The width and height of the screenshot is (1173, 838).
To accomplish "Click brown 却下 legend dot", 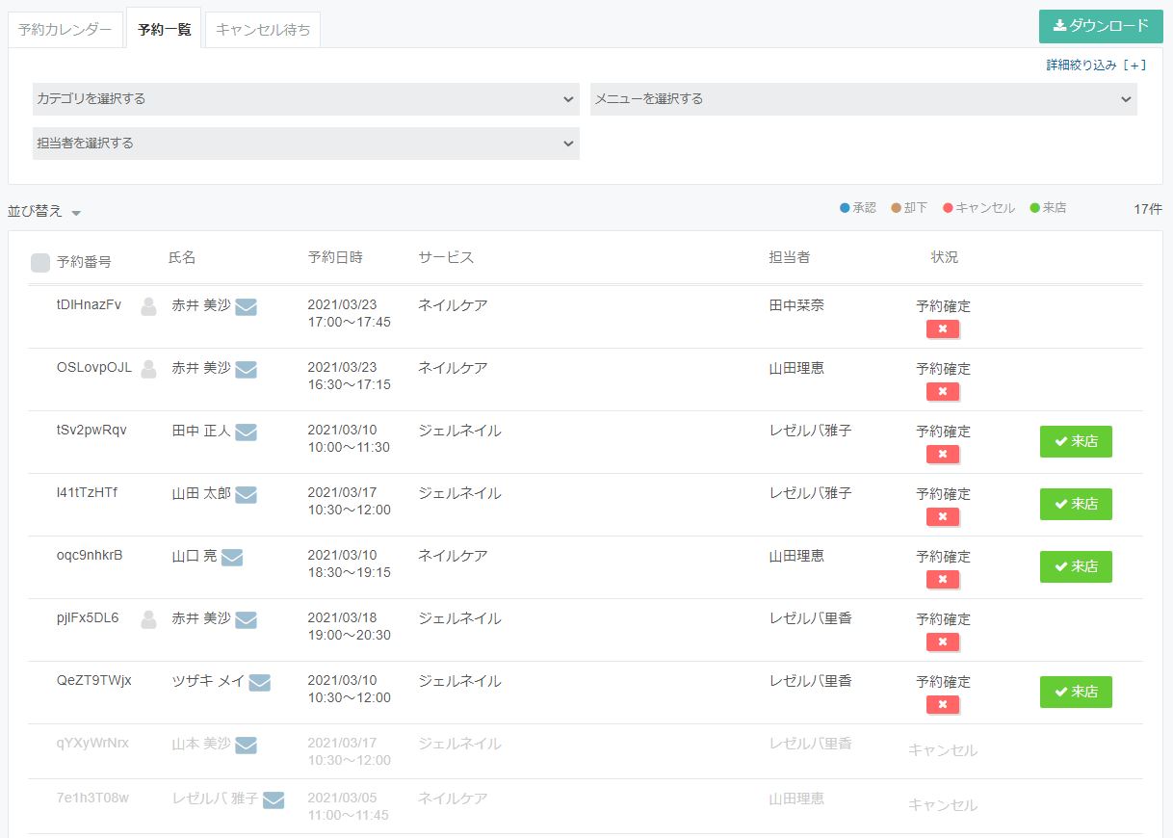I will click(896, 208).
